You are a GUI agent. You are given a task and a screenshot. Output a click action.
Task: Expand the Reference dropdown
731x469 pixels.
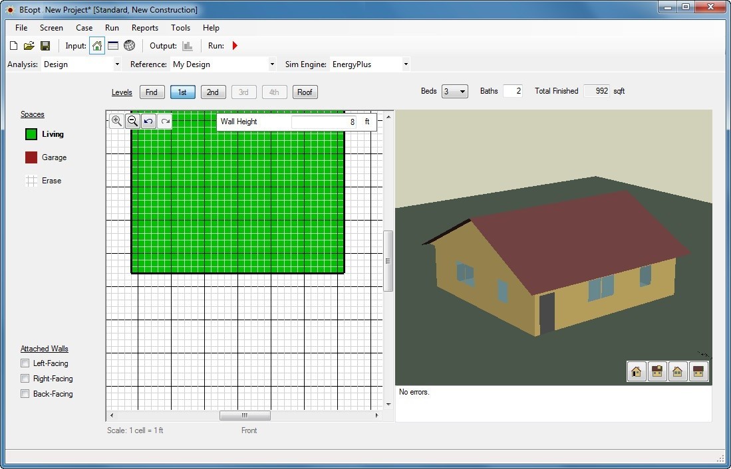coord(272,64)
